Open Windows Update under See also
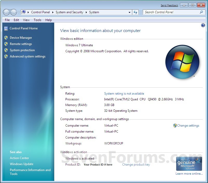This screenshot has width=208, height=183. (x=22, y=164)
